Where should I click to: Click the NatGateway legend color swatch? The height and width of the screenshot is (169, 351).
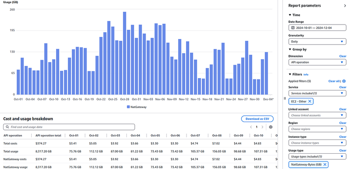click(x=128, y=107)
